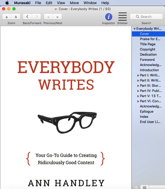Screen dimensions: 165x189
Task: Open the Apple menu
Action: point(7,3)
